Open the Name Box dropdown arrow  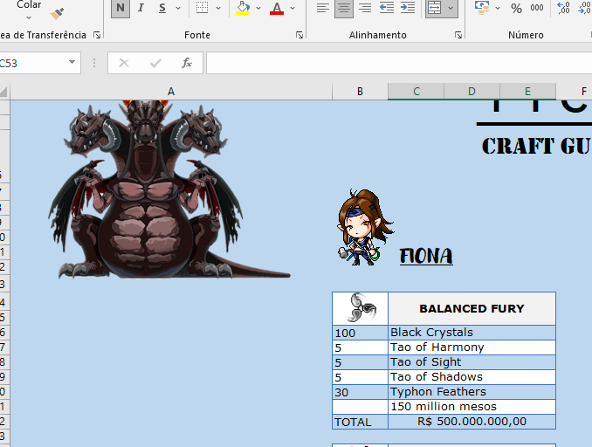click(72, 62)
